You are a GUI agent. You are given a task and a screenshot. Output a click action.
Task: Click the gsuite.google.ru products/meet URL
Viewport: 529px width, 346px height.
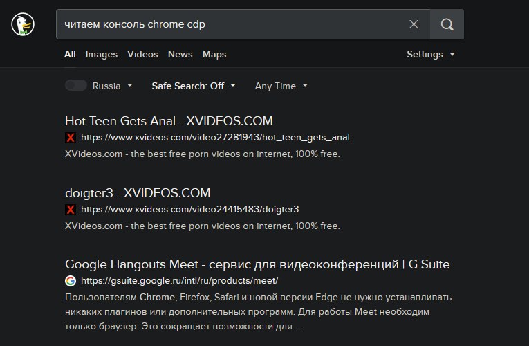pyautogui.click(x=180, y=281)
